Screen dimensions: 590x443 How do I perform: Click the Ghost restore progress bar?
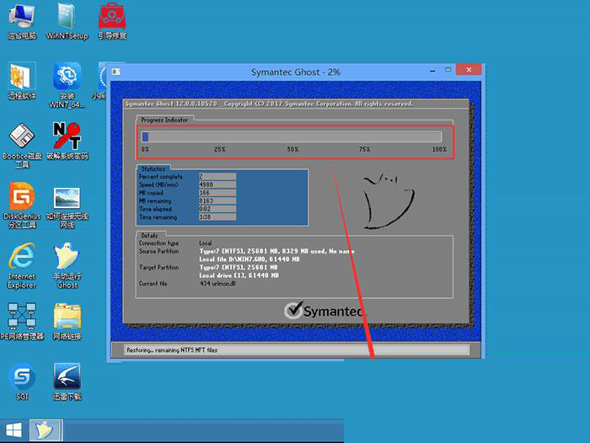click(x=292, y=136)
